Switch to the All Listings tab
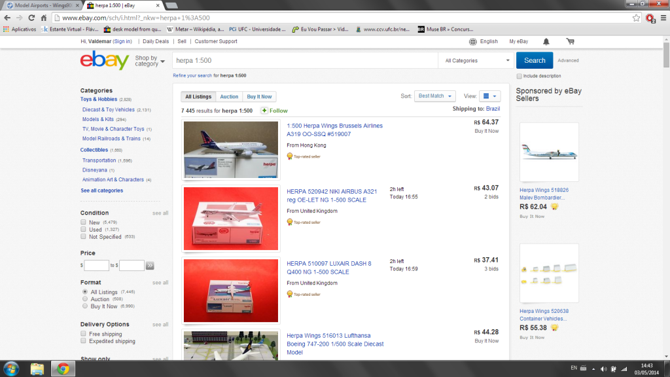The width and height of the screenshot is (670, 377). (x=198, y=97)
